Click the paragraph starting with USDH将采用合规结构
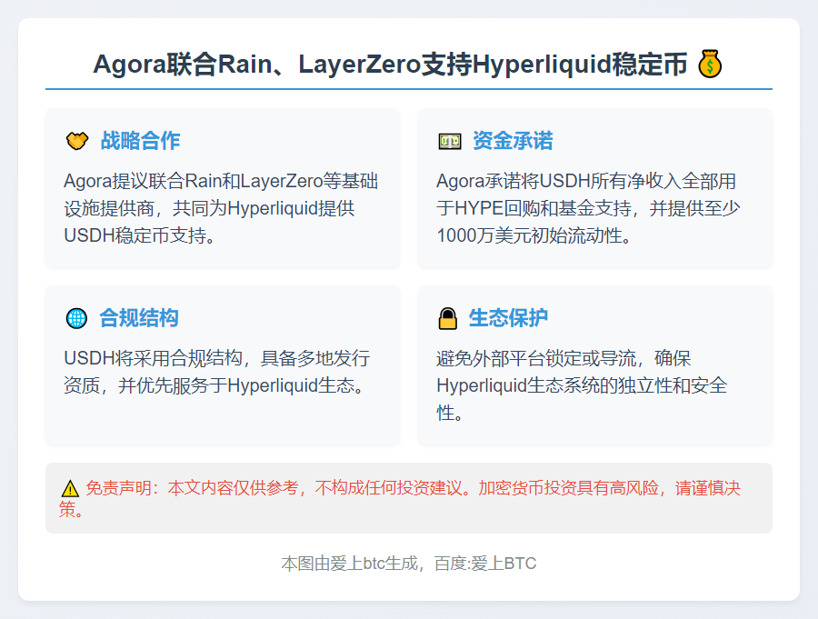Screen dimensions: 818x619 point(216,372)
